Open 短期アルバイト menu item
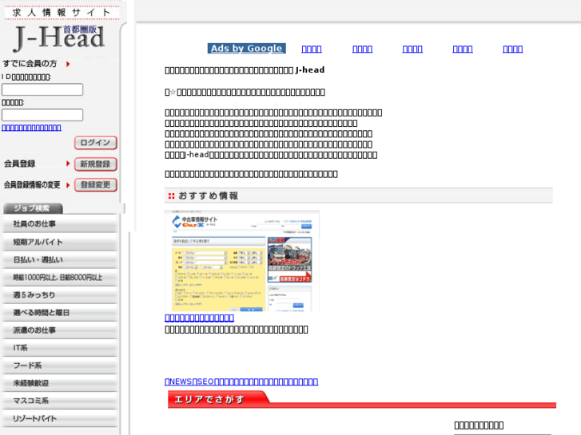 (60, 242)
